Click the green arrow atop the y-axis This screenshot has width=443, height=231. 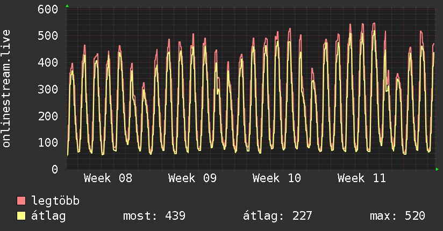coord(67,6)
